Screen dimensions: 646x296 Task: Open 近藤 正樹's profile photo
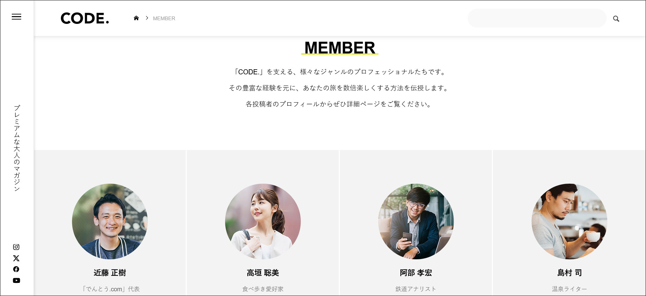(110, 221)
